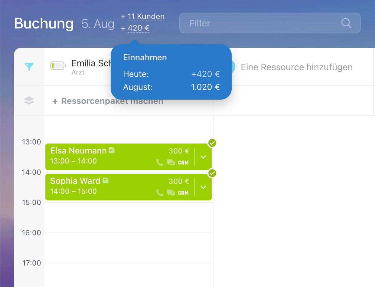Expand Elsa Neumann booking chevron

(203, 157)
